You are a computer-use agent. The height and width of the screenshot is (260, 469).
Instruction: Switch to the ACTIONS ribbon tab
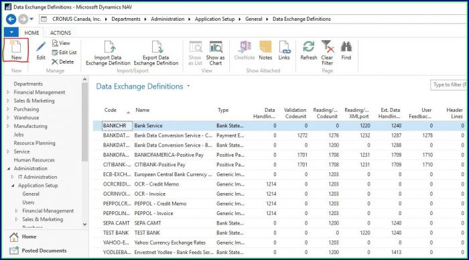(60, 33)
